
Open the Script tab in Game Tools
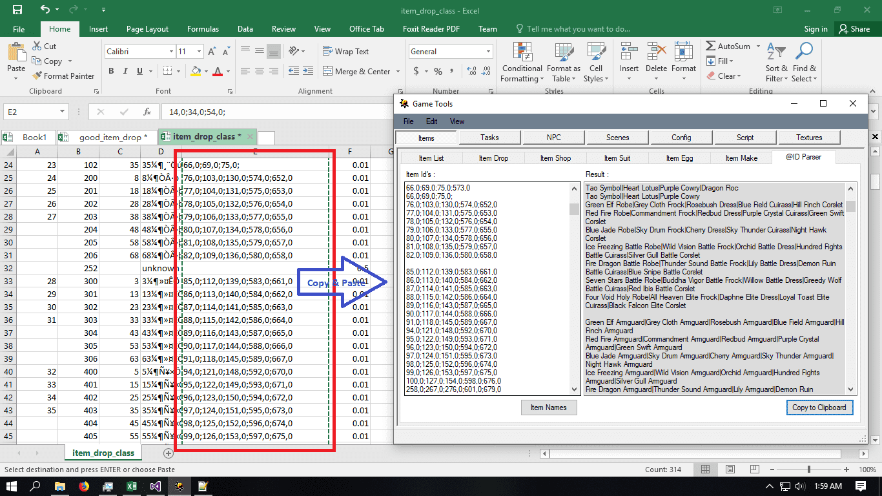(745, 138)
